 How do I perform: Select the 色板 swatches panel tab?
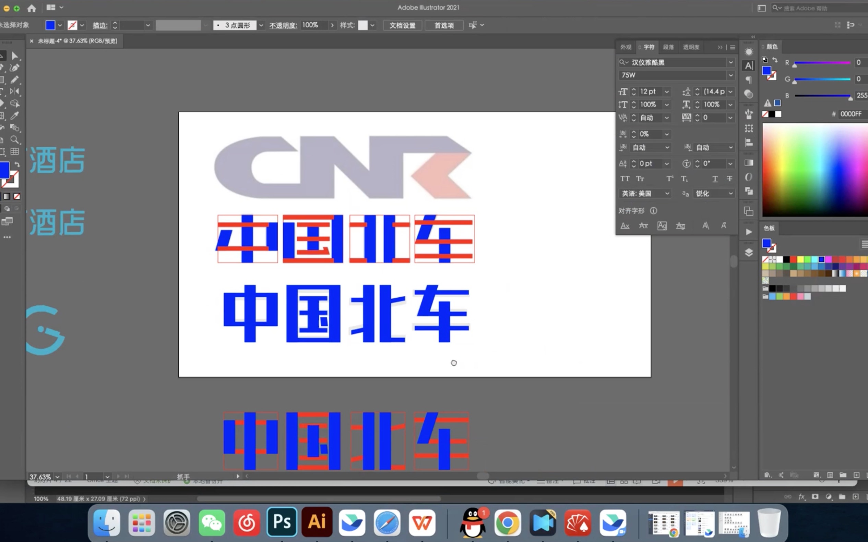click(x=769, y=228)
